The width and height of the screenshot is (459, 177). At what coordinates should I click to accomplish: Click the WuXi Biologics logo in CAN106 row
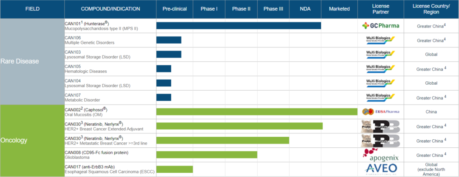380,40
